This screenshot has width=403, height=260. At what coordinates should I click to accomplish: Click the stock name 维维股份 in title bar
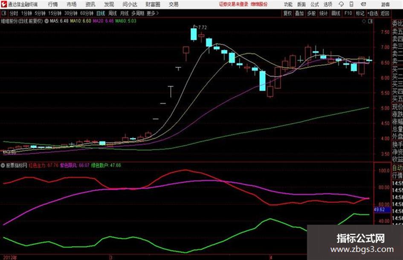(259, 4)
